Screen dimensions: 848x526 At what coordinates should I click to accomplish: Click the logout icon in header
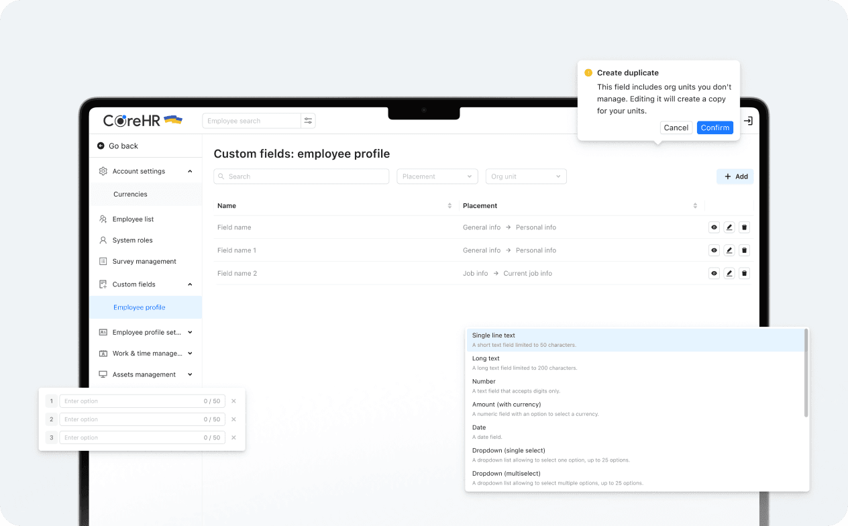point(748,121)
